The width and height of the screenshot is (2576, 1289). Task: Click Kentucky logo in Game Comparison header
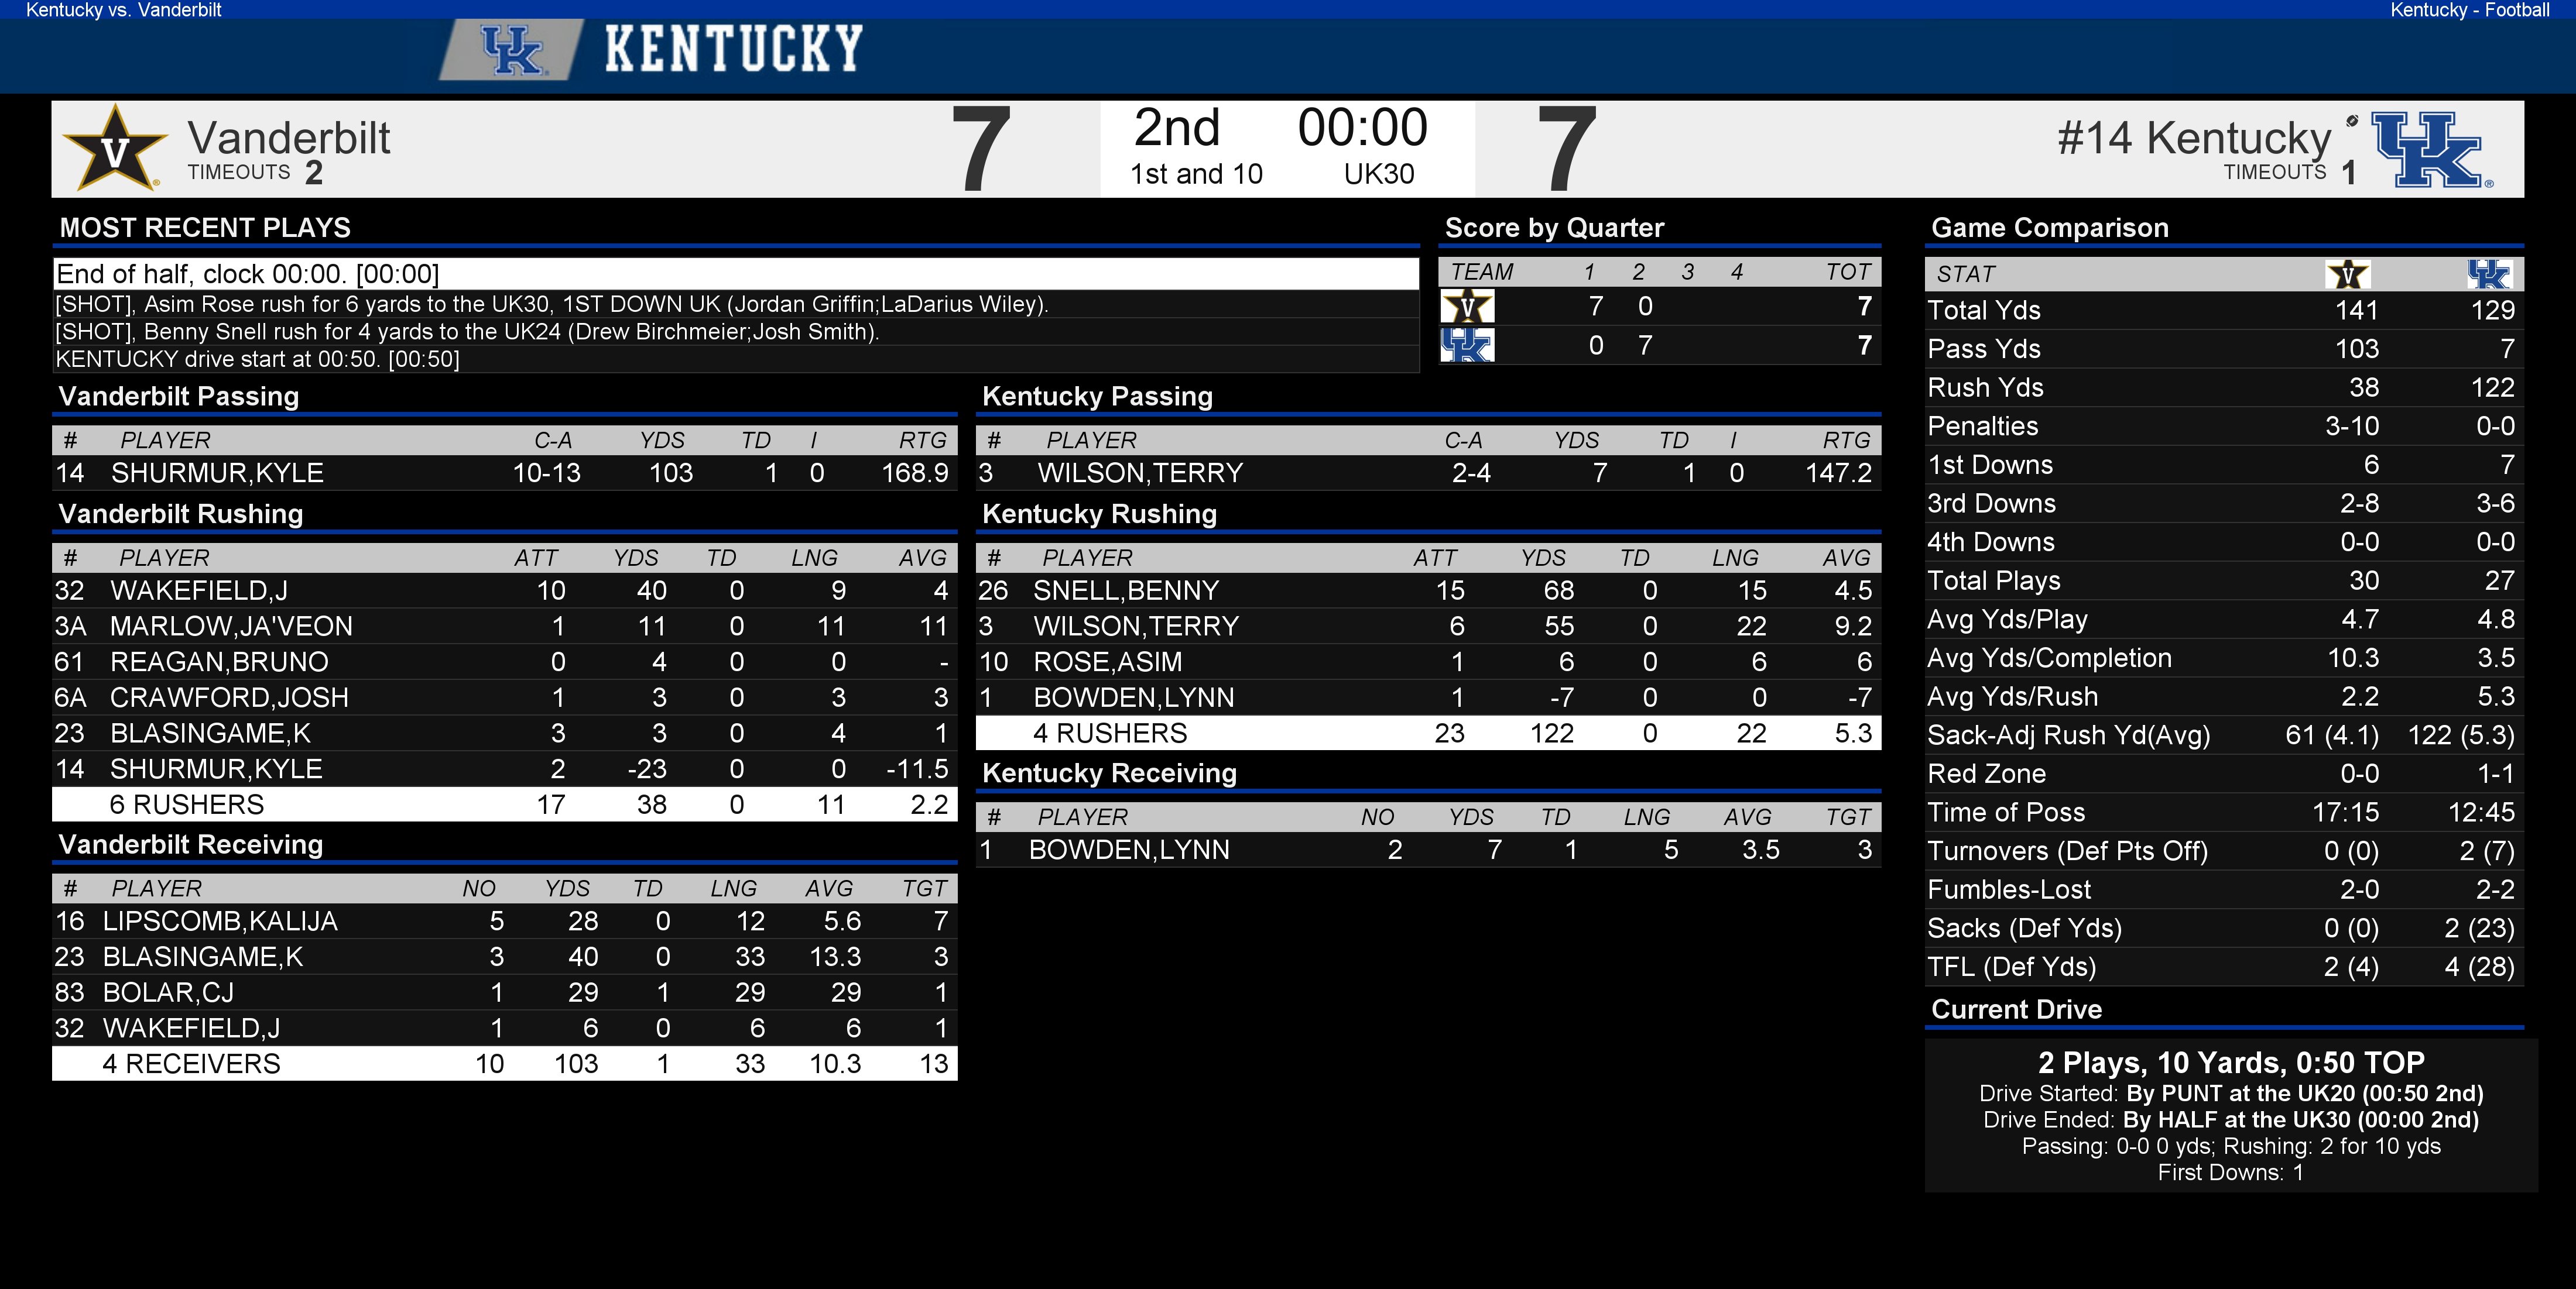tap(2488, 274)
